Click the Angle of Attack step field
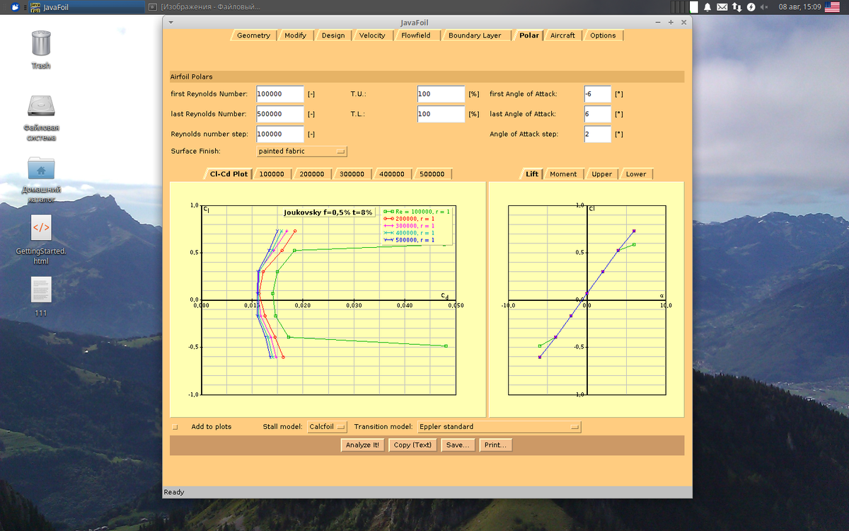The image size is (849, 531). click(598, 134)
